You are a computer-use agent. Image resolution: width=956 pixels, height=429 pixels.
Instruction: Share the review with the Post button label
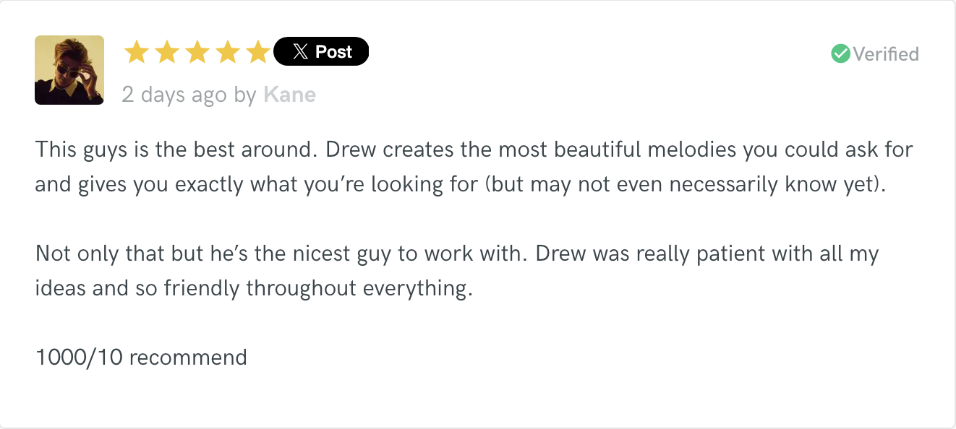tap(333, 52)
